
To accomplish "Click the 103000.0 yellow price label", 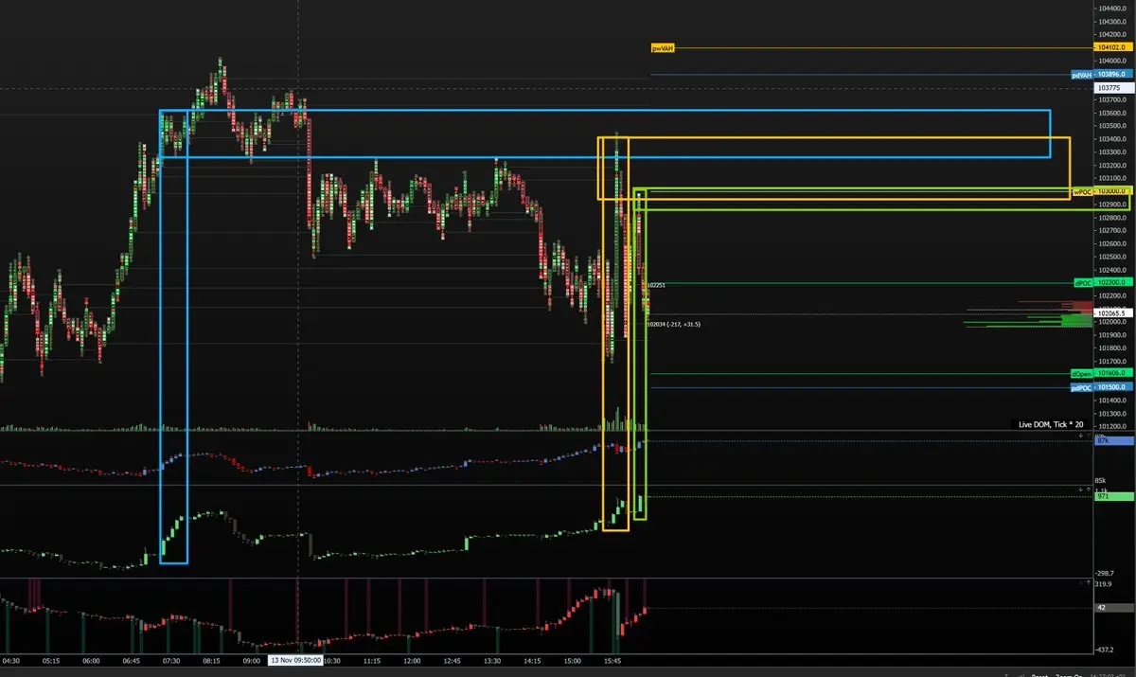I will point(1112,191).
